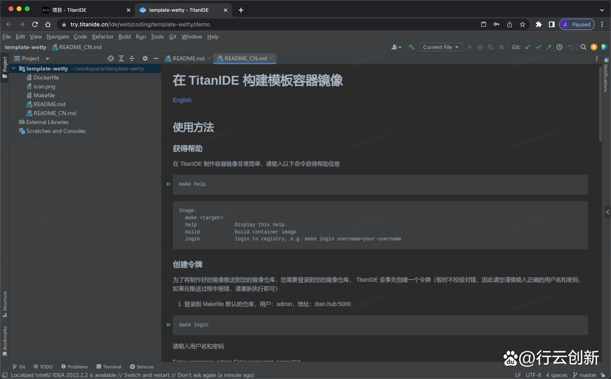Open the Git menu in menu bar

click(173, 36)
